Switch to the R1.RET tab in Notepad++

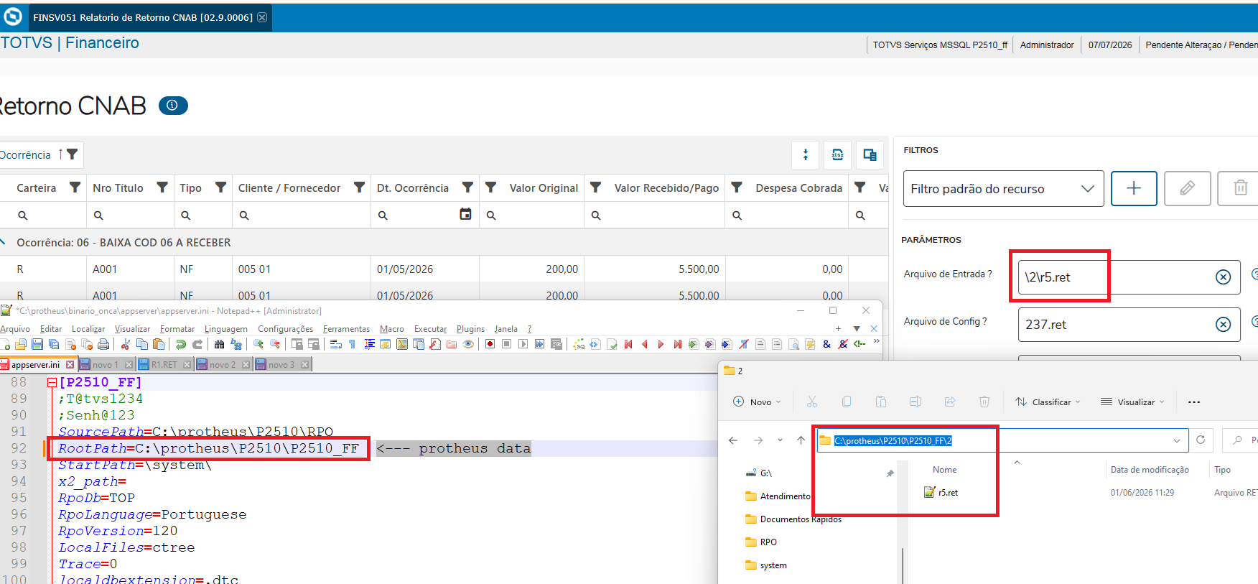[x=164, y=365]
